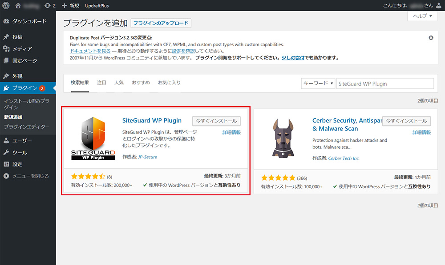This screenshot has height=265, width=445.
Task: Open the おすすめ tab
Action: (x=141, y=83)
